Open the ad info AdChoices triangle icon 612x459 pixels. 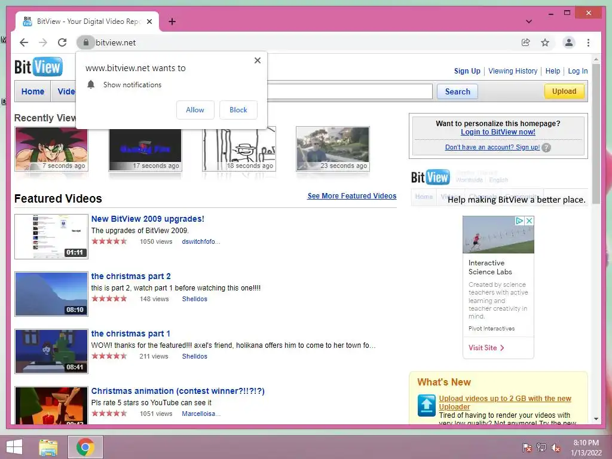click(519, 221)
